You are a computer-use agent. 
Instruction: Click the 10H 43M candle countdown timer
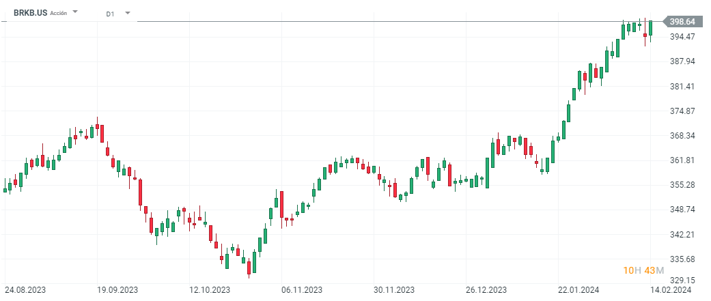point(643,271)
